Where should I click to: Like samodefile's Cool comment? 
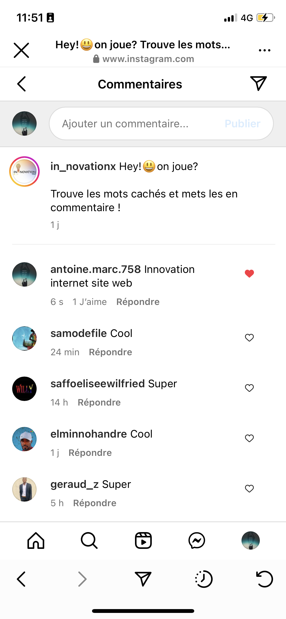(249, 338)
